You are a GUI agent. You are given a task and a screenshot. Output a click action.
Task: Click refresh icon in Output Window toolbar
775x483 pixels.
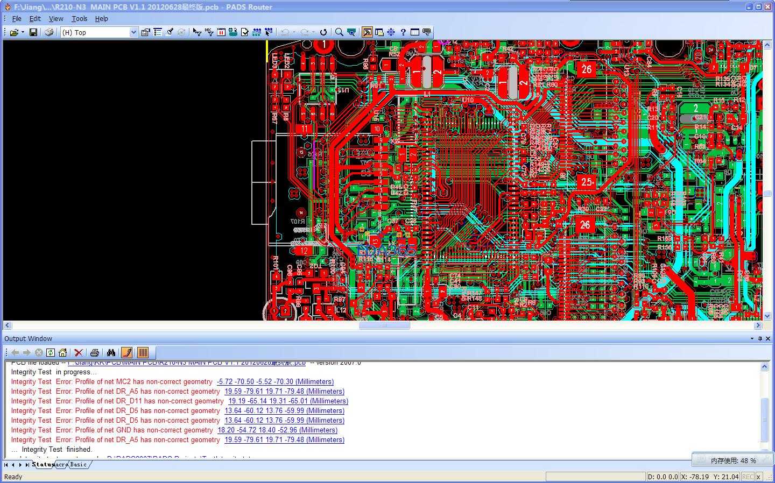51,353
